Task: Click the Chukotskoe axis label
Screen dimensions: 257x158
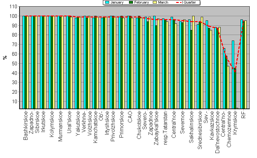Action: pyautogui.click(x=139, y=125)
